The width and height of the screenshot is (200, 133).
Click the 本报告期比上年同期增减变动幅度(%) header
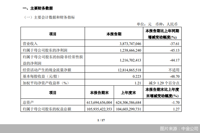coord(162,34)
